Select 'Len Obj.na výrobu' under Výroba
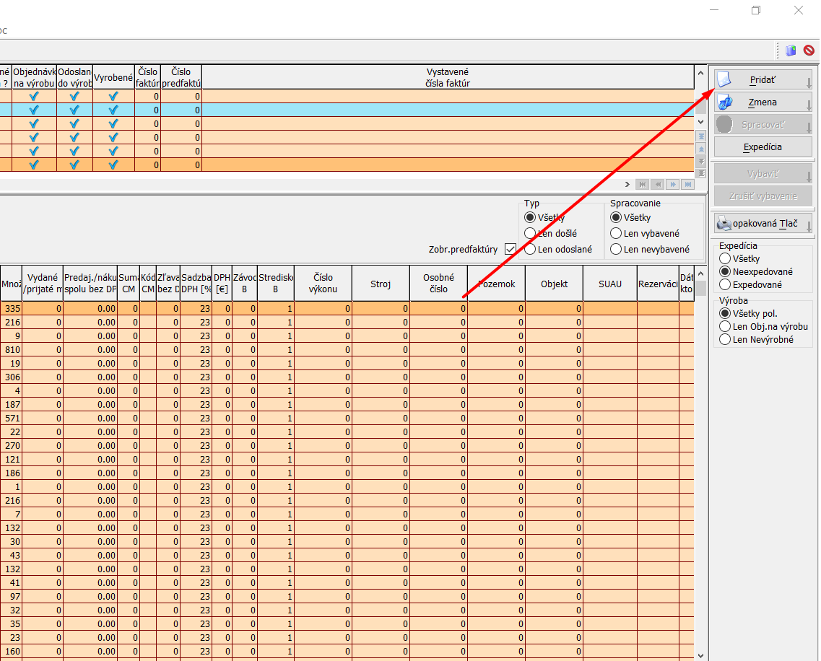 [725, 326]
